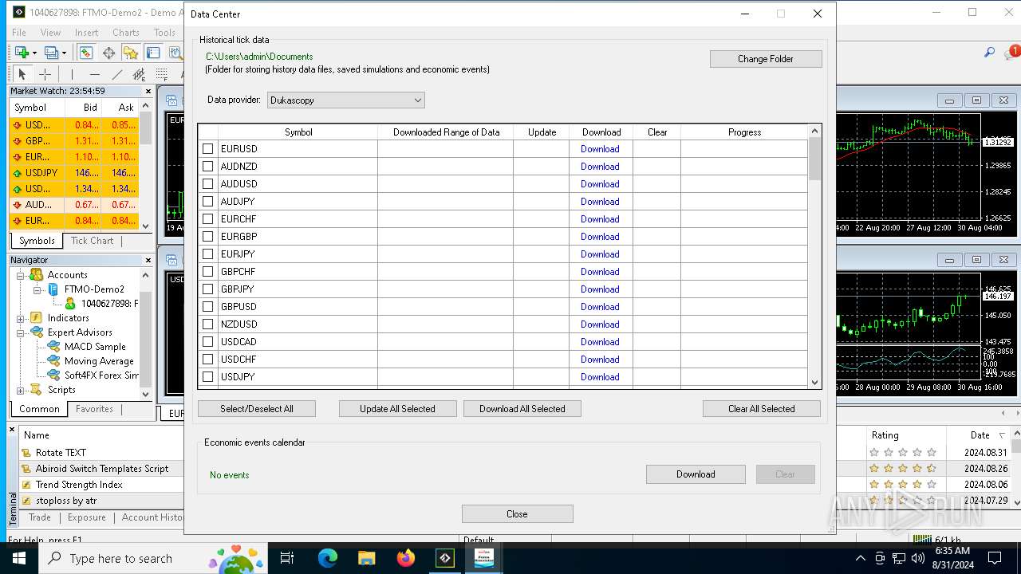Check the USDJPY checkbox
Screen dimensions: 1021x574
coord(208,377)
